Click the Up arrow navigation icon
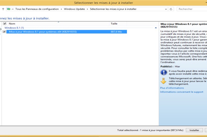 click(x=3, y=9)
